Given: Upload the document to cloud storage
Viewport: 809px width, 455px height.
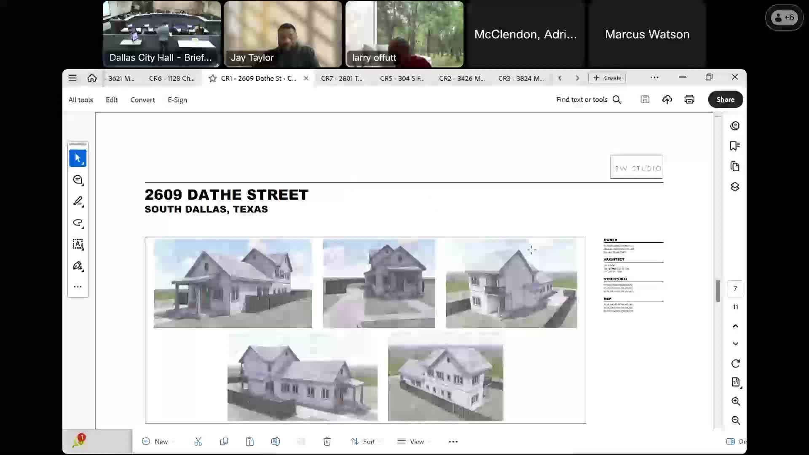Looking at the screenshot, I should 667,99.
